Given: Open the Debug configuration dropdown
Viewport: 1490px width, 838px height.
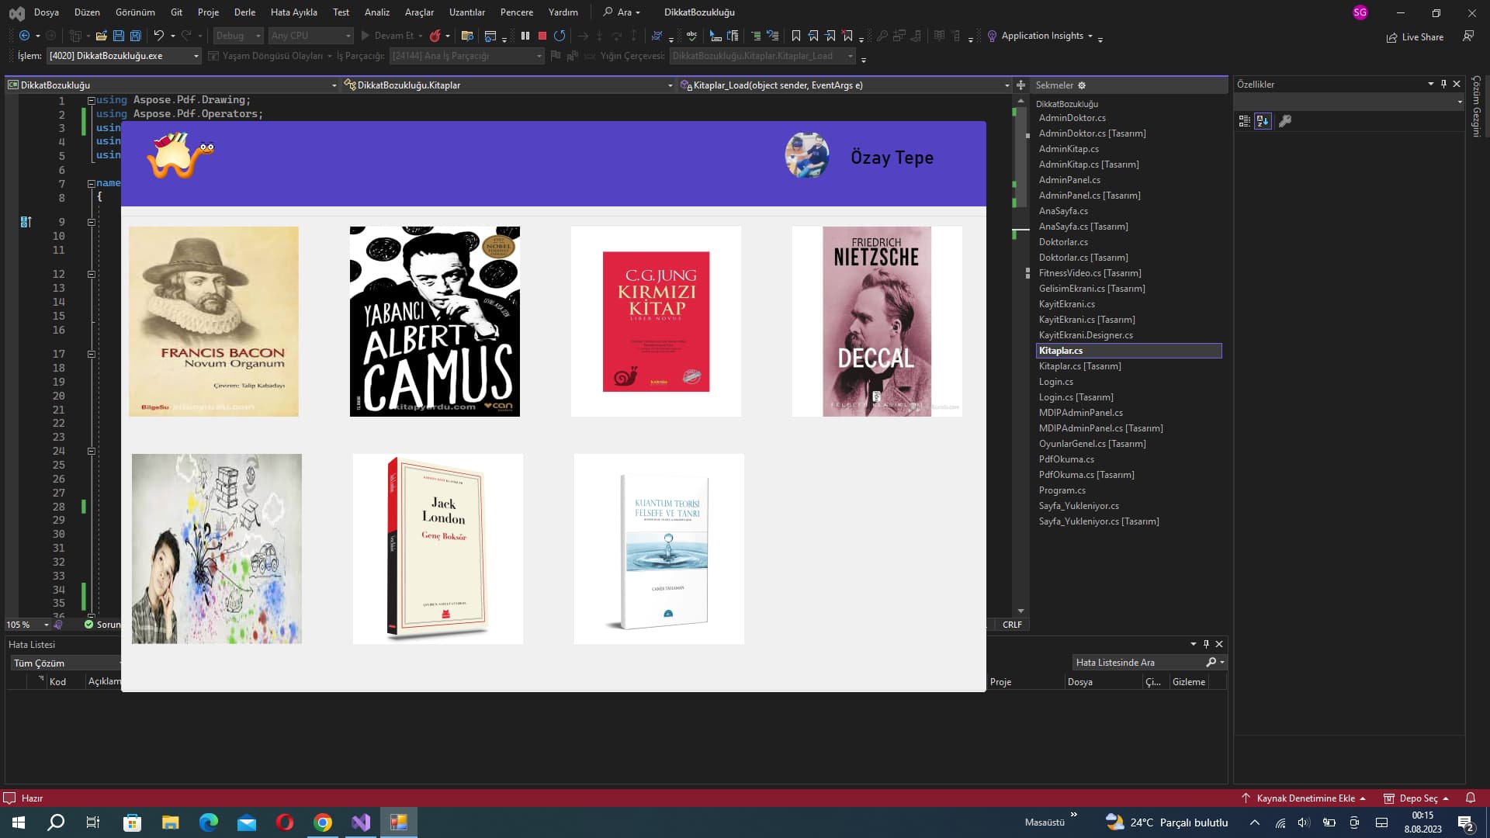Looking at the screenshot, I should (x=239, y=36).
